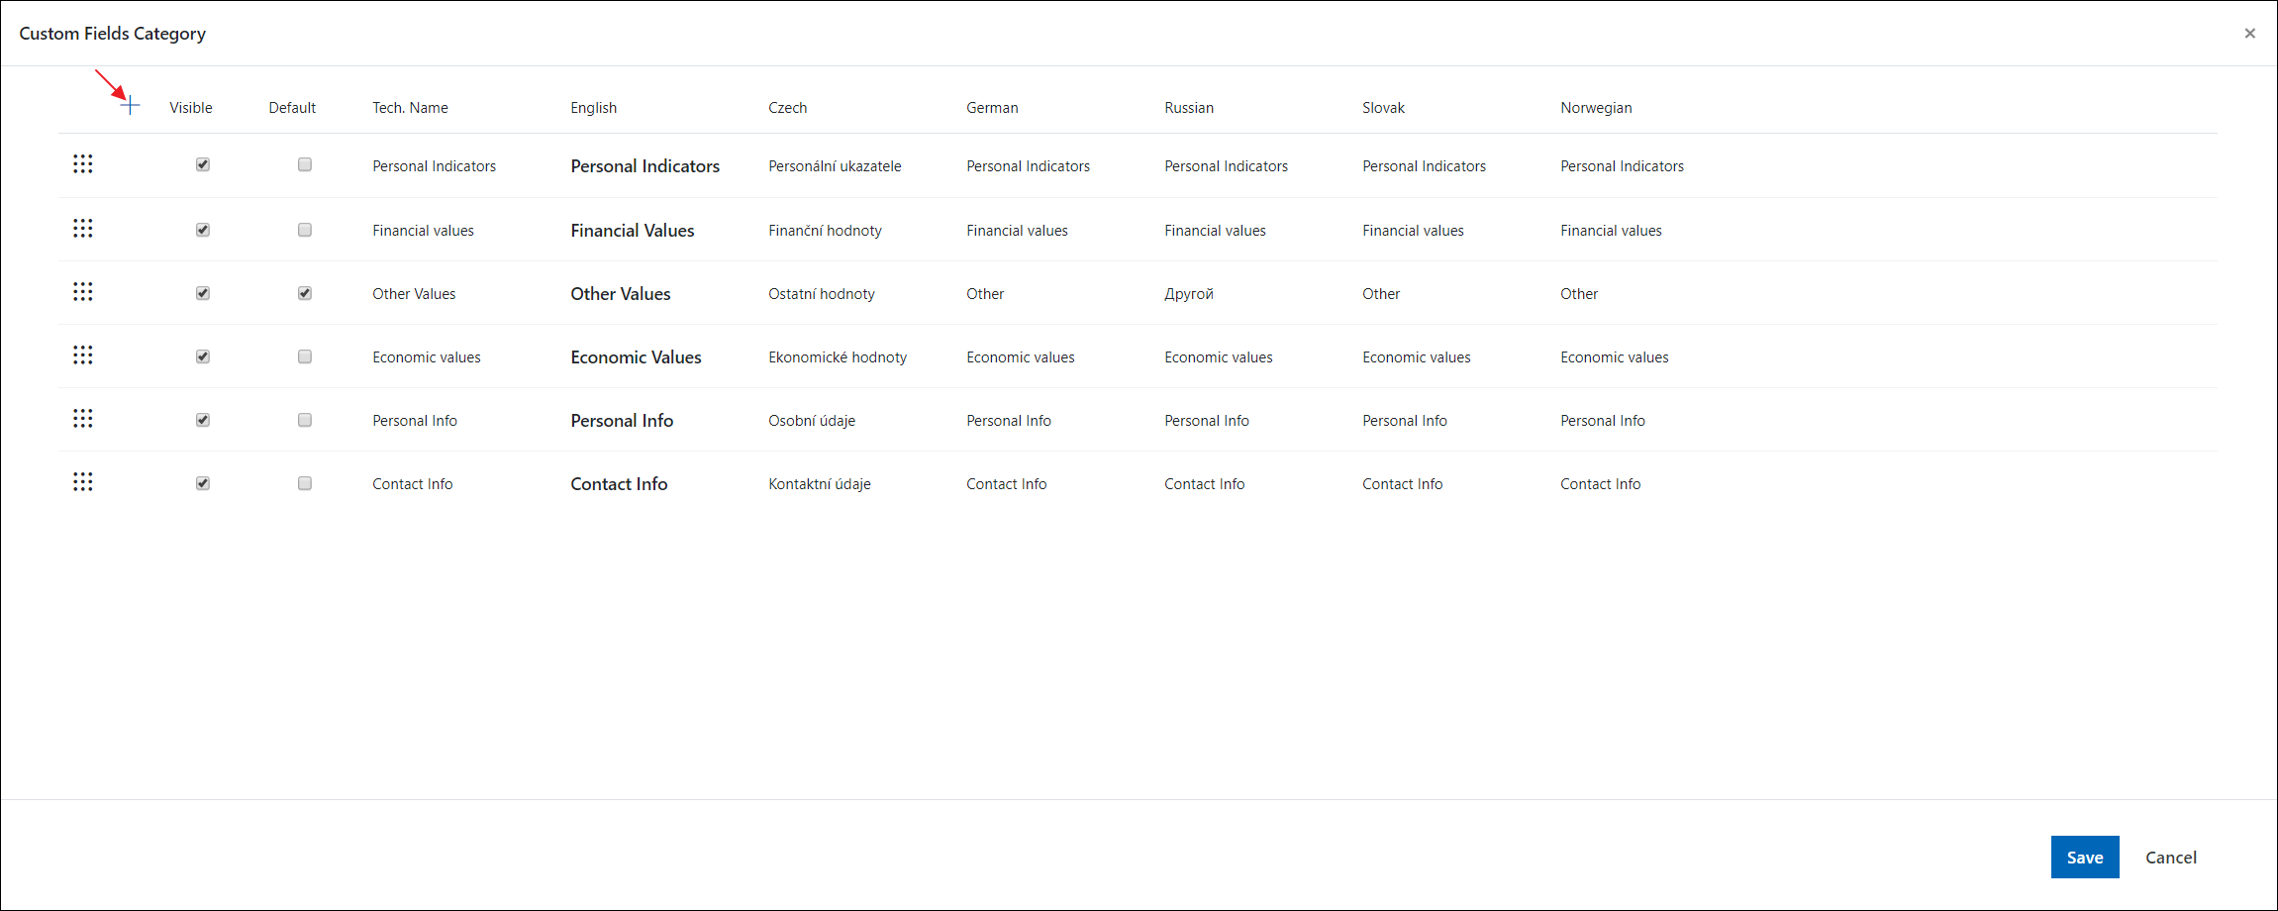Select Slovak cell 'Economic values'

pos(1417,357)
